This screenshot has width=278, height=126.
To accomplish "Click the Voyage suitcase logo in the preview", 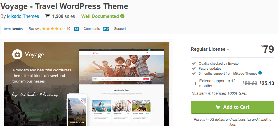I will (x=17, y=54).
